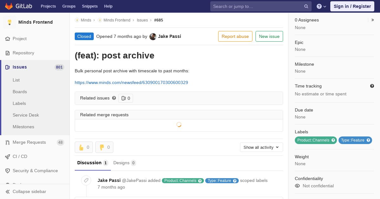Image resolution: width=380 pixels, height=199 pixels.
Task: Click the Related issues help icon
Action: coord(114,98)
